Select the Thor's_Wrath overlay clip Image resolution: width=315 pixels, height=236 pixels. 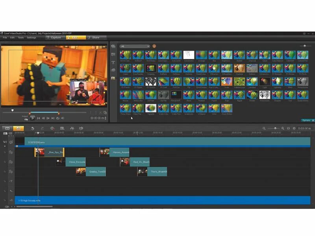(x=152, y=171)
